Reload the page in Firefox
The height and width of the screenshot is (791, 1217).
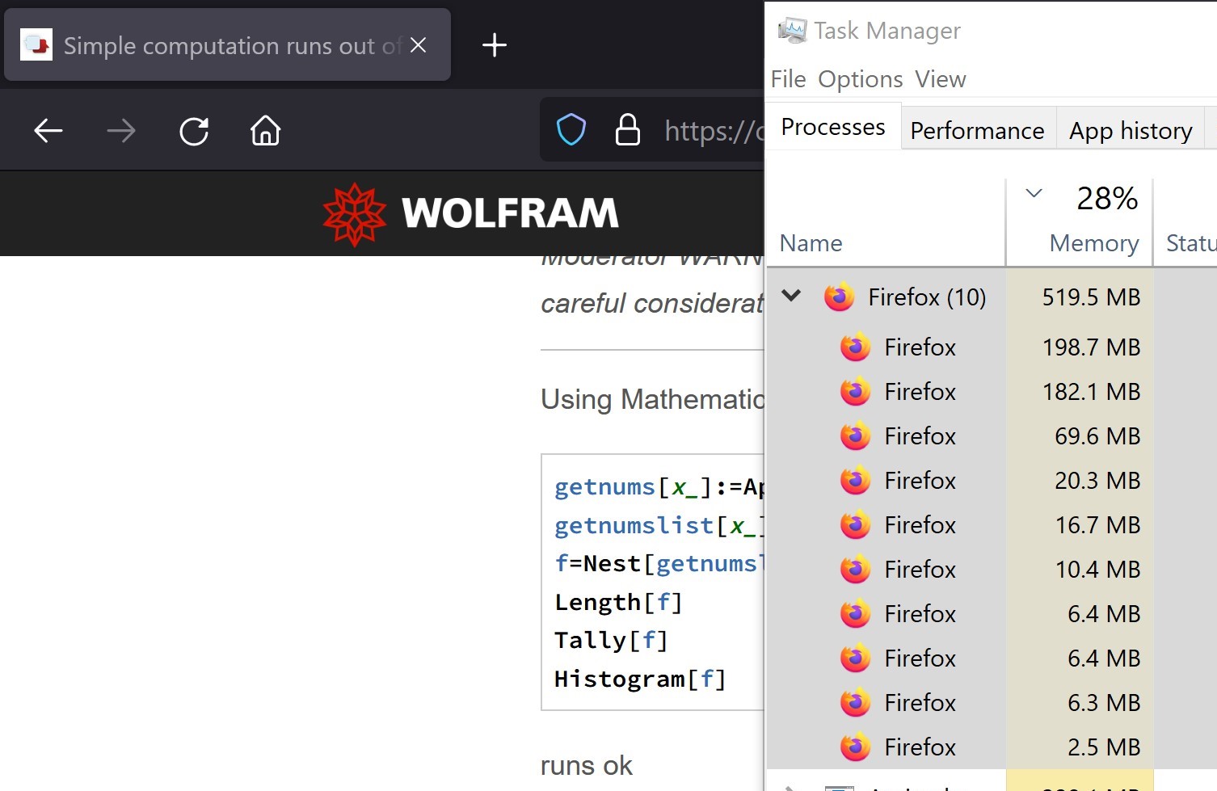(x=194, y=130)
